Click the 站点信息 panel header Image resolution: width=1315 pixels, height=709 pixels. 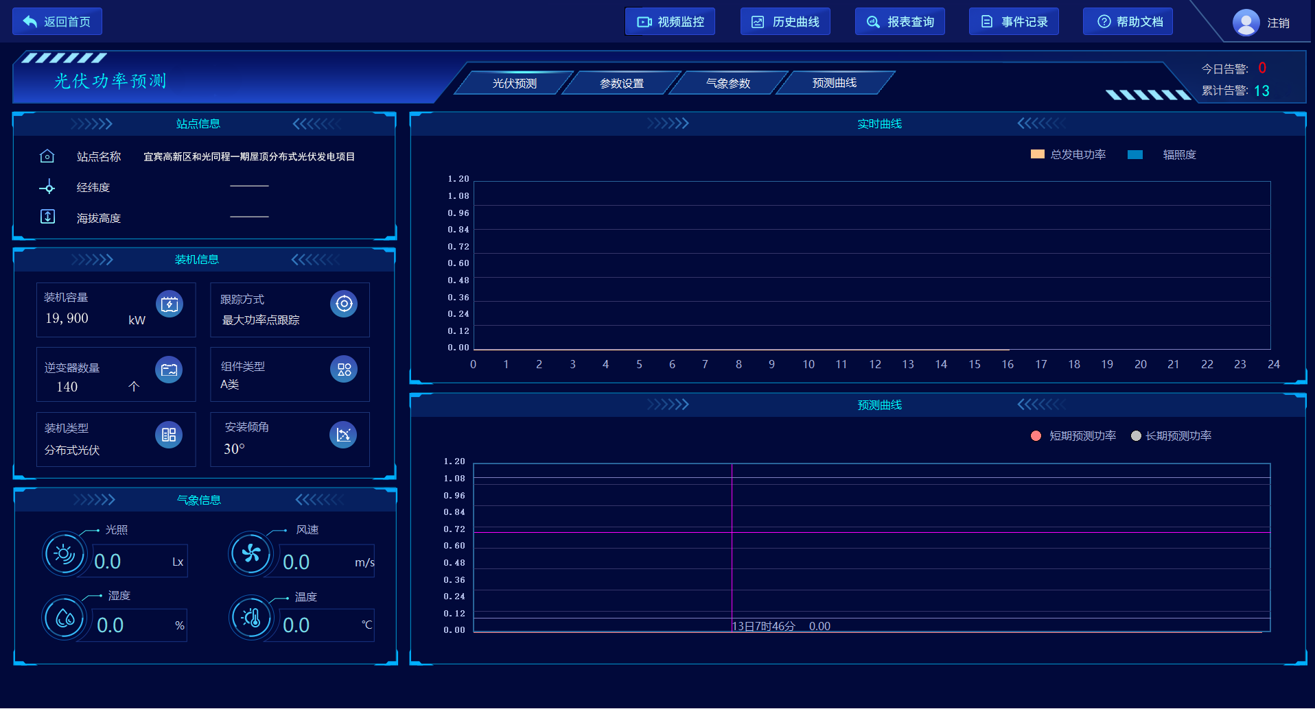click(198, 124)
